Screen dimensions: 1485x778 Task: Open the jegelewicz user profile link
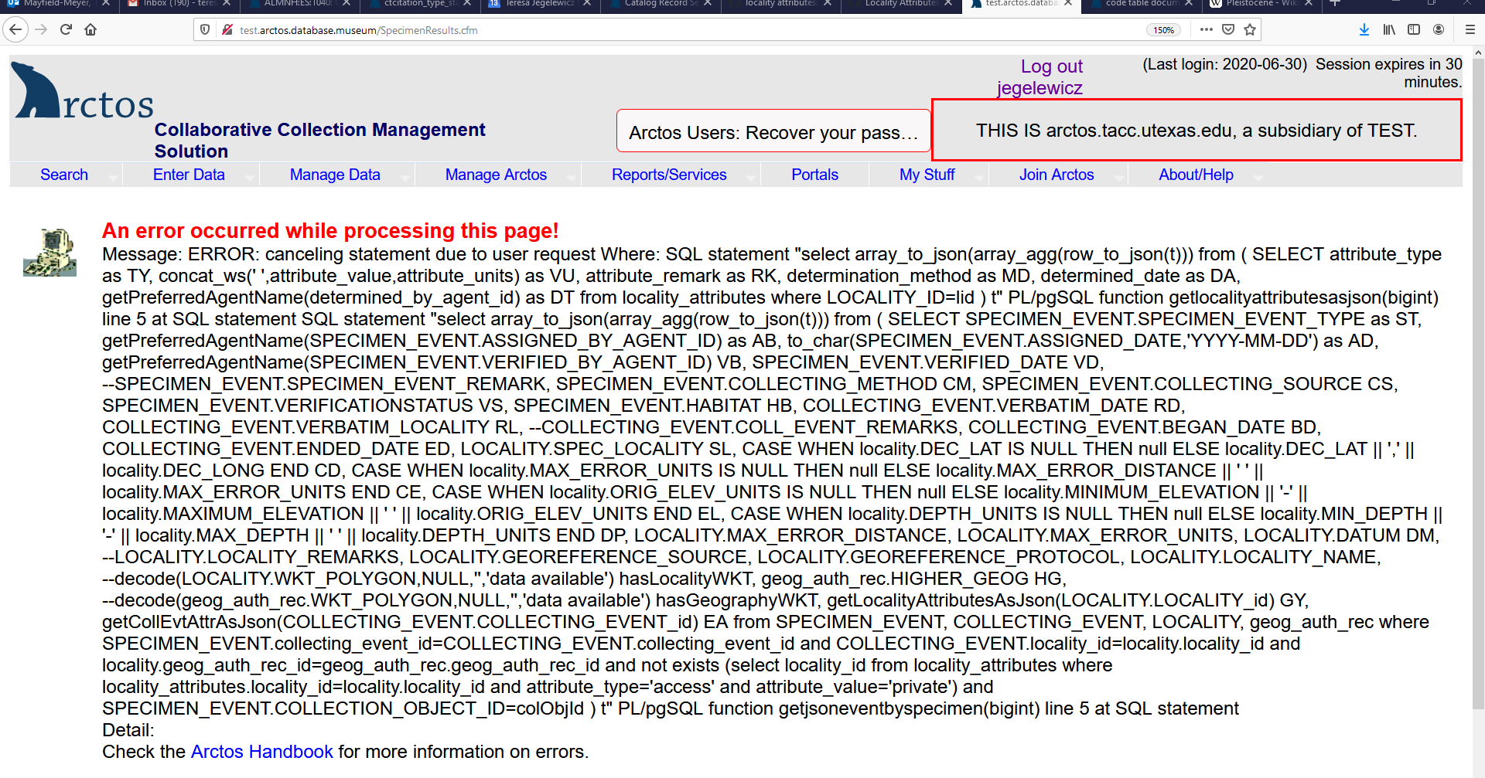(1040, 88)
